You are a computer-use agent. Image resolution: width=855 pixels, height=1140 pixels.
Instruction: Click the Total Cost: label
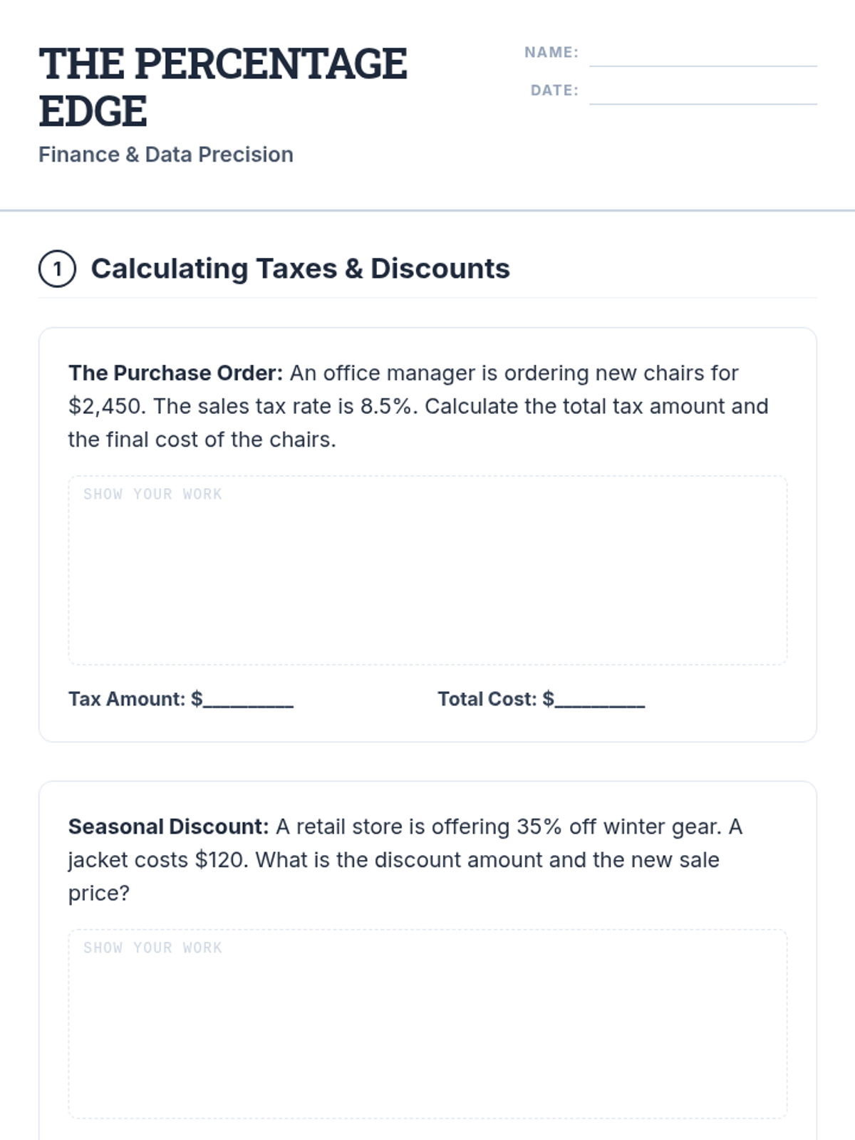[487, 699]
